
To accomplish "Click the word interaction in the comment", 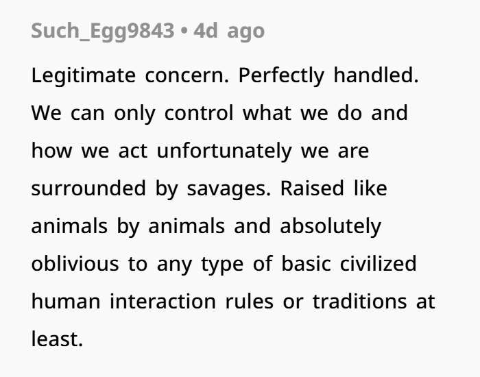I will pyautogui.click(x=163, y=302).
